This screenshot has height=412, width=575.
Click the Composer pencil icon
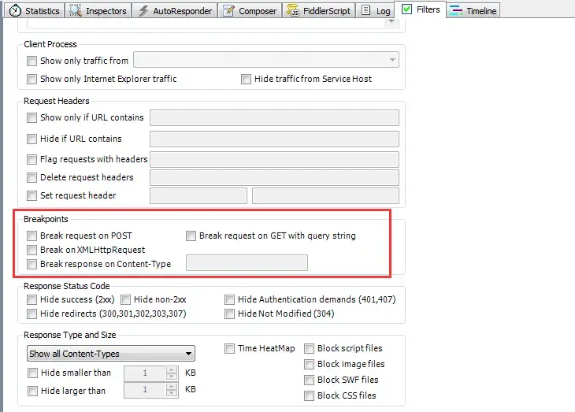228,11
